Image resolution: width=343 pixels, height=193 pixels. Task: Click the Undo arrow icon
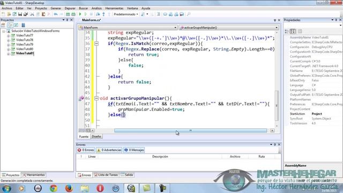[56, 14]
